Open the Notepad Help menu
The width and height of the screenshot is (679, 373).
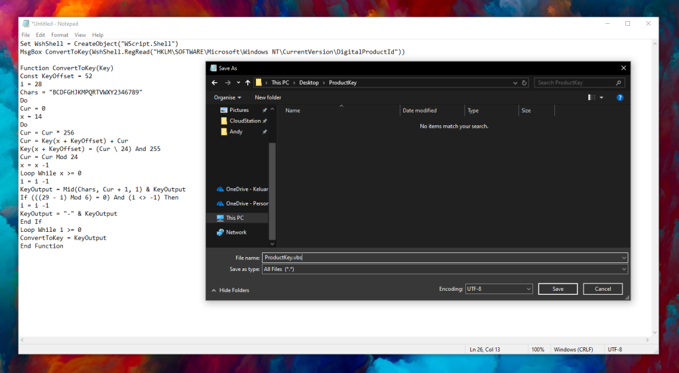pyautogui.click(x=97, y=35)
